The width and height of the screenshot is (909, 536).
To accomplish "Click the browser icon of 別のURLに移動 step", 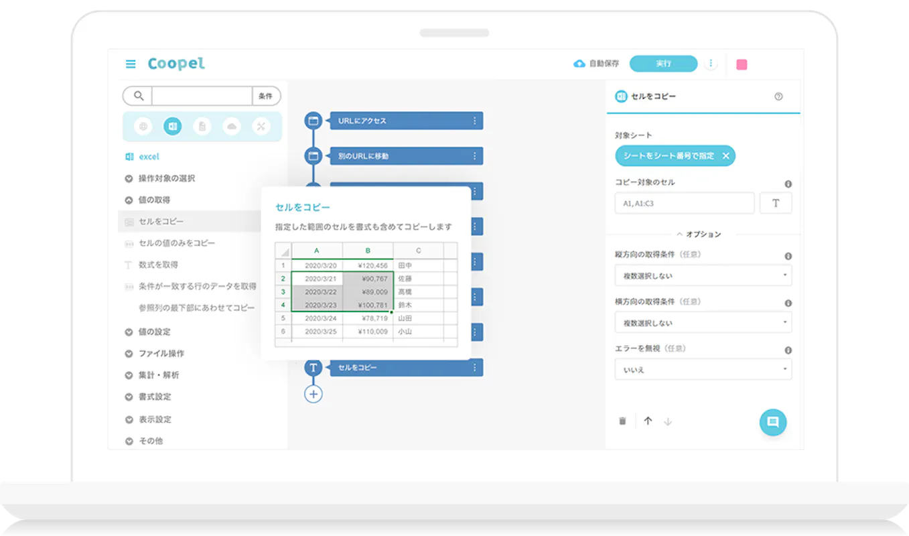I will coord(313,156).
